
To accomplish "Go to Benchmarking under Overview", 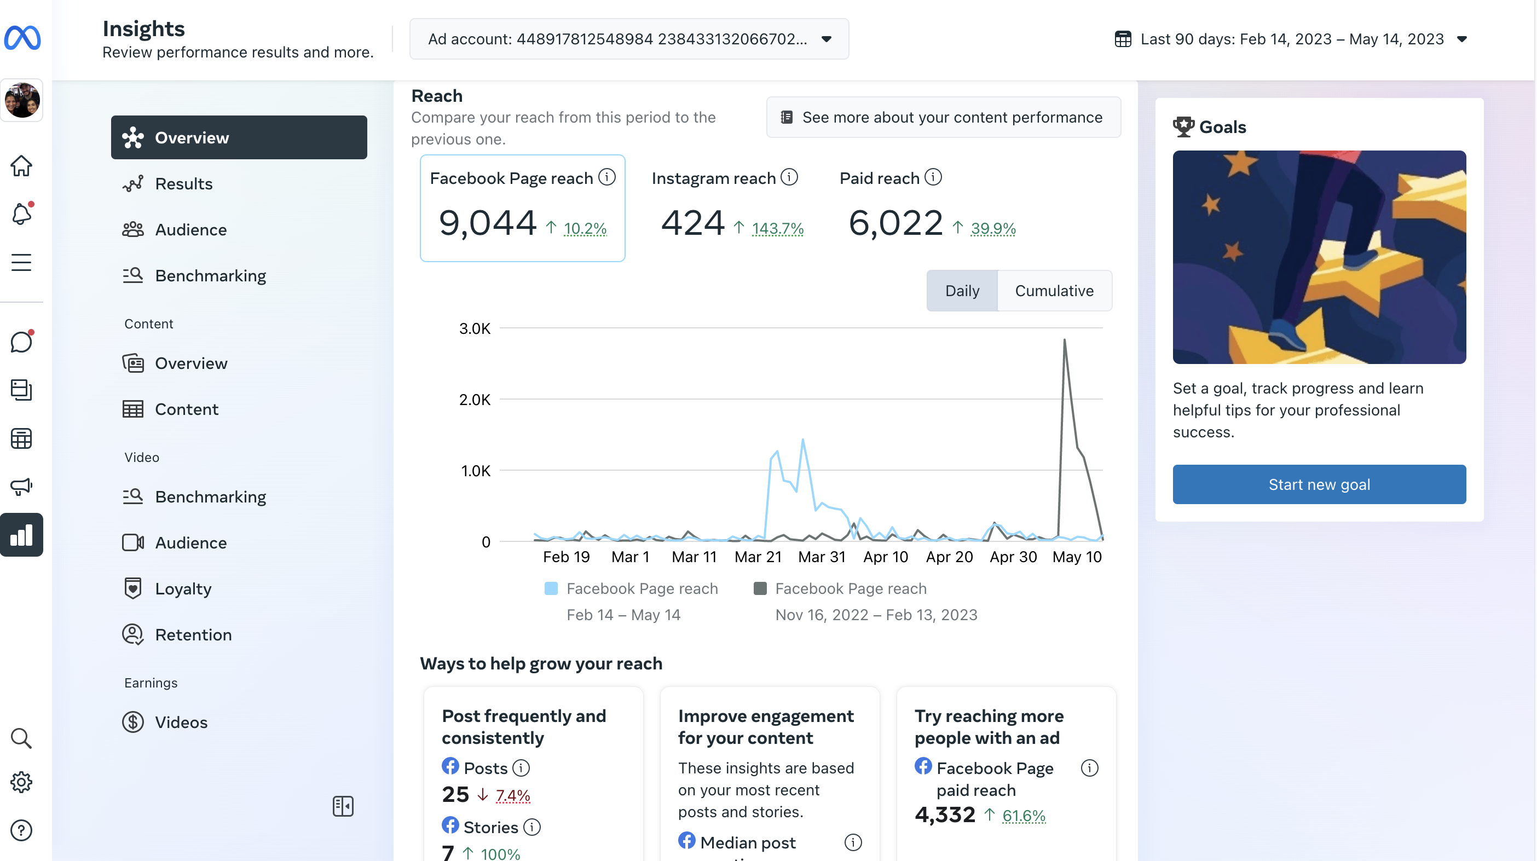I will coord(210,276).
